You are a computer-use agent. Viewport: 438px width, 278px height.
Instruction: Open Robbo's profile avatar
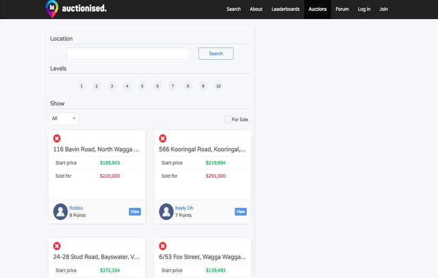61,212
